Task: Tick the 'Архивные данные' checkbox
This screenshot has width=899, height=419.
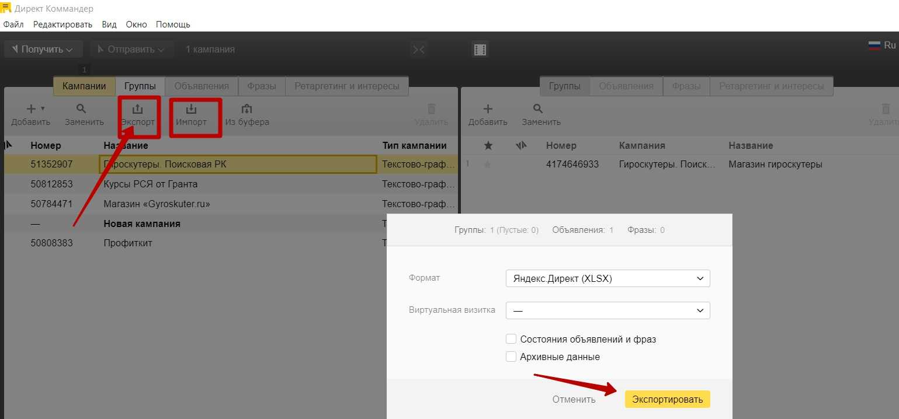Action: (511, 357)
